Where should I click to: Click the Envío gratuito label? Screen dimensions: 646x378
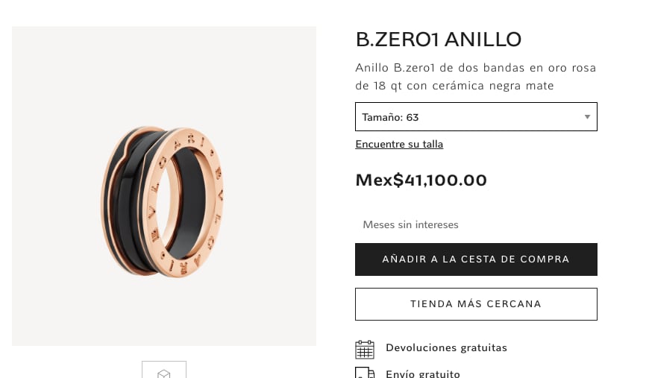click(x=423, y=374)
